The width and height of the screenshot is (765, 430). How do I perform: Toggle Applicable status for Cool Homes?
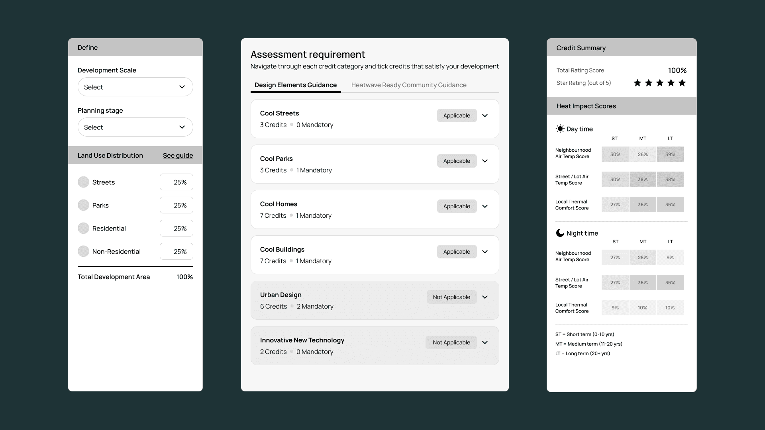click(457, 206)
